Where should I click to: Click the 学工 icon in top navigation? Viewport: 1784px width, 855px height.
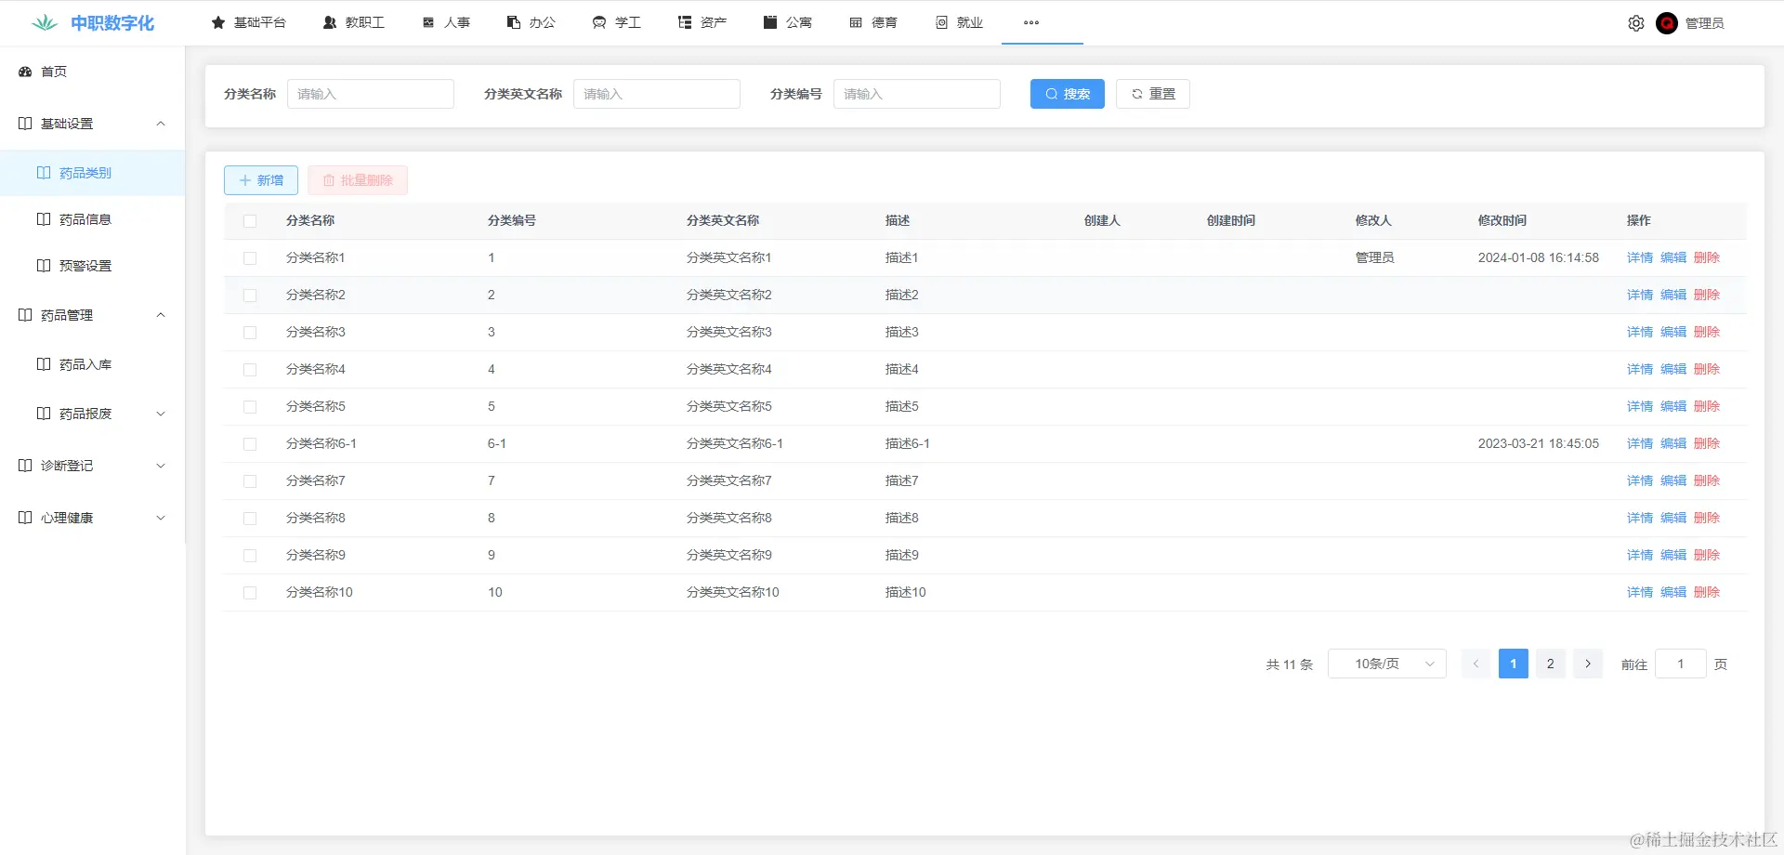click(599, 22)
